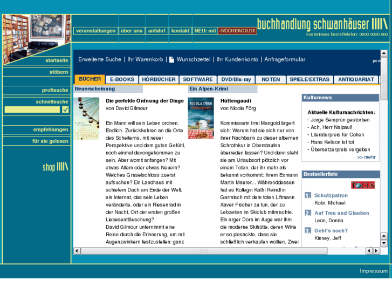Click author text von David Gilmour

click(x=127, y=108)
